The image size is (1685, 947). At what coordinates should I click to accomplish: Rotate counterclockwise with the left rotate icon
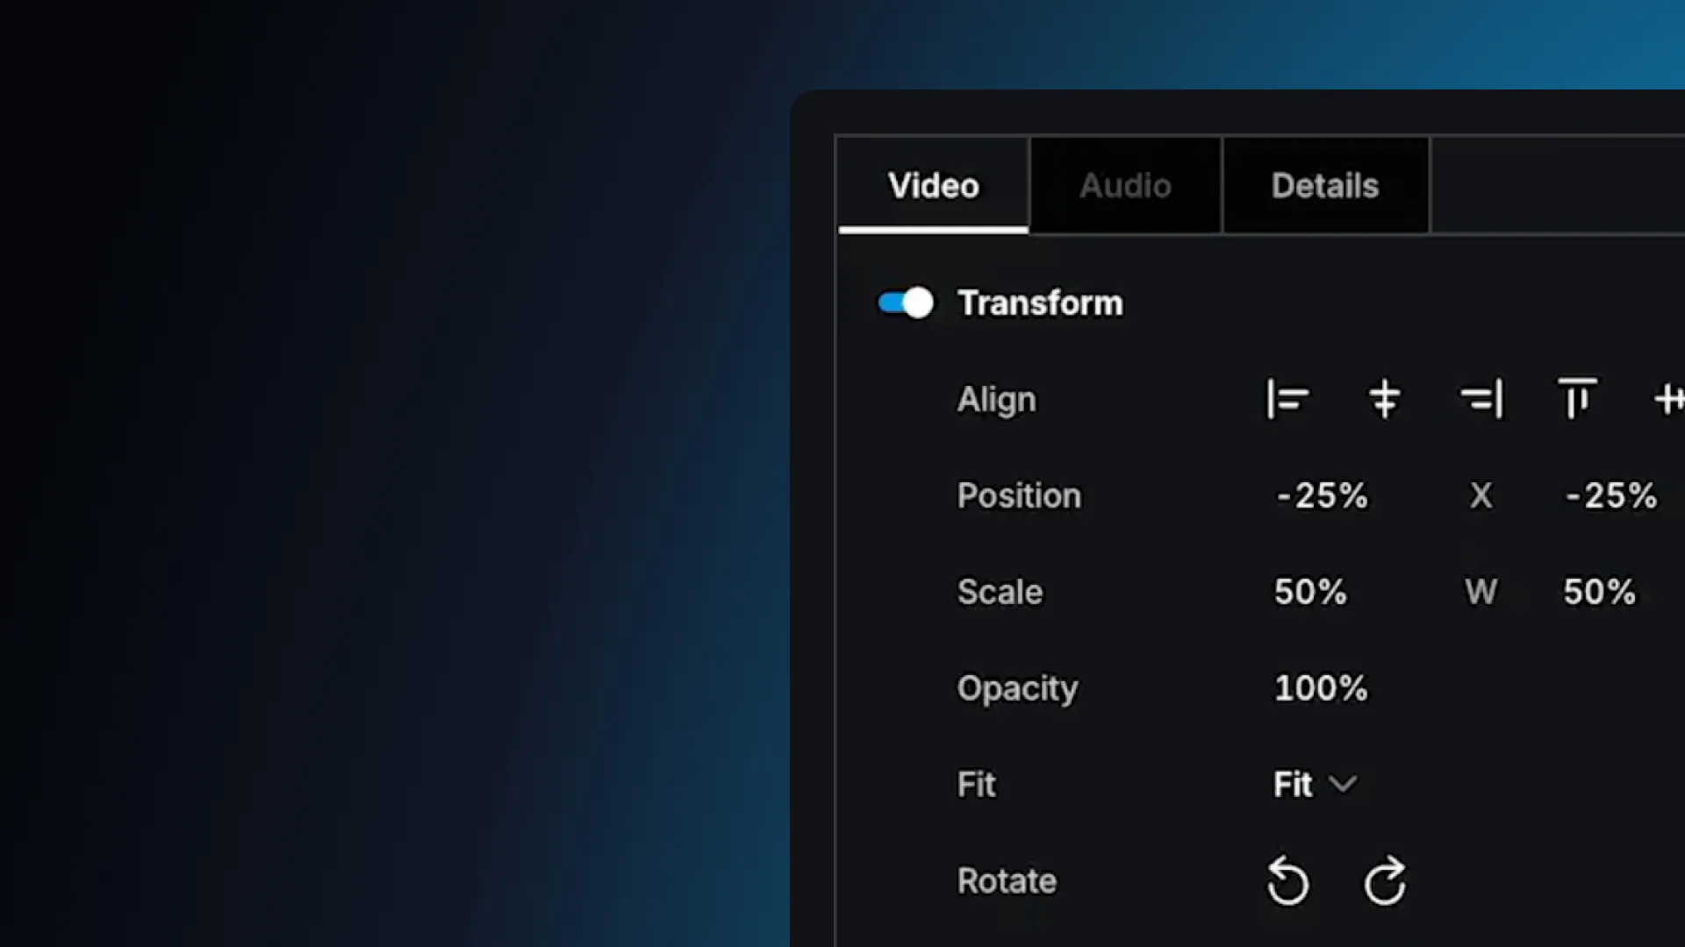pos(1287,880)
